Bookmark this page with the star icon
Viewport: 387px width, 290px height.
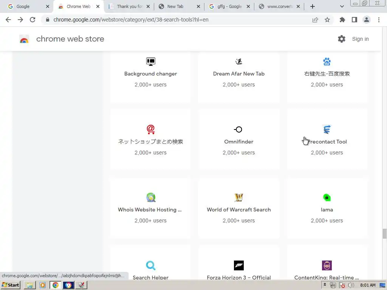click(327, 20)
